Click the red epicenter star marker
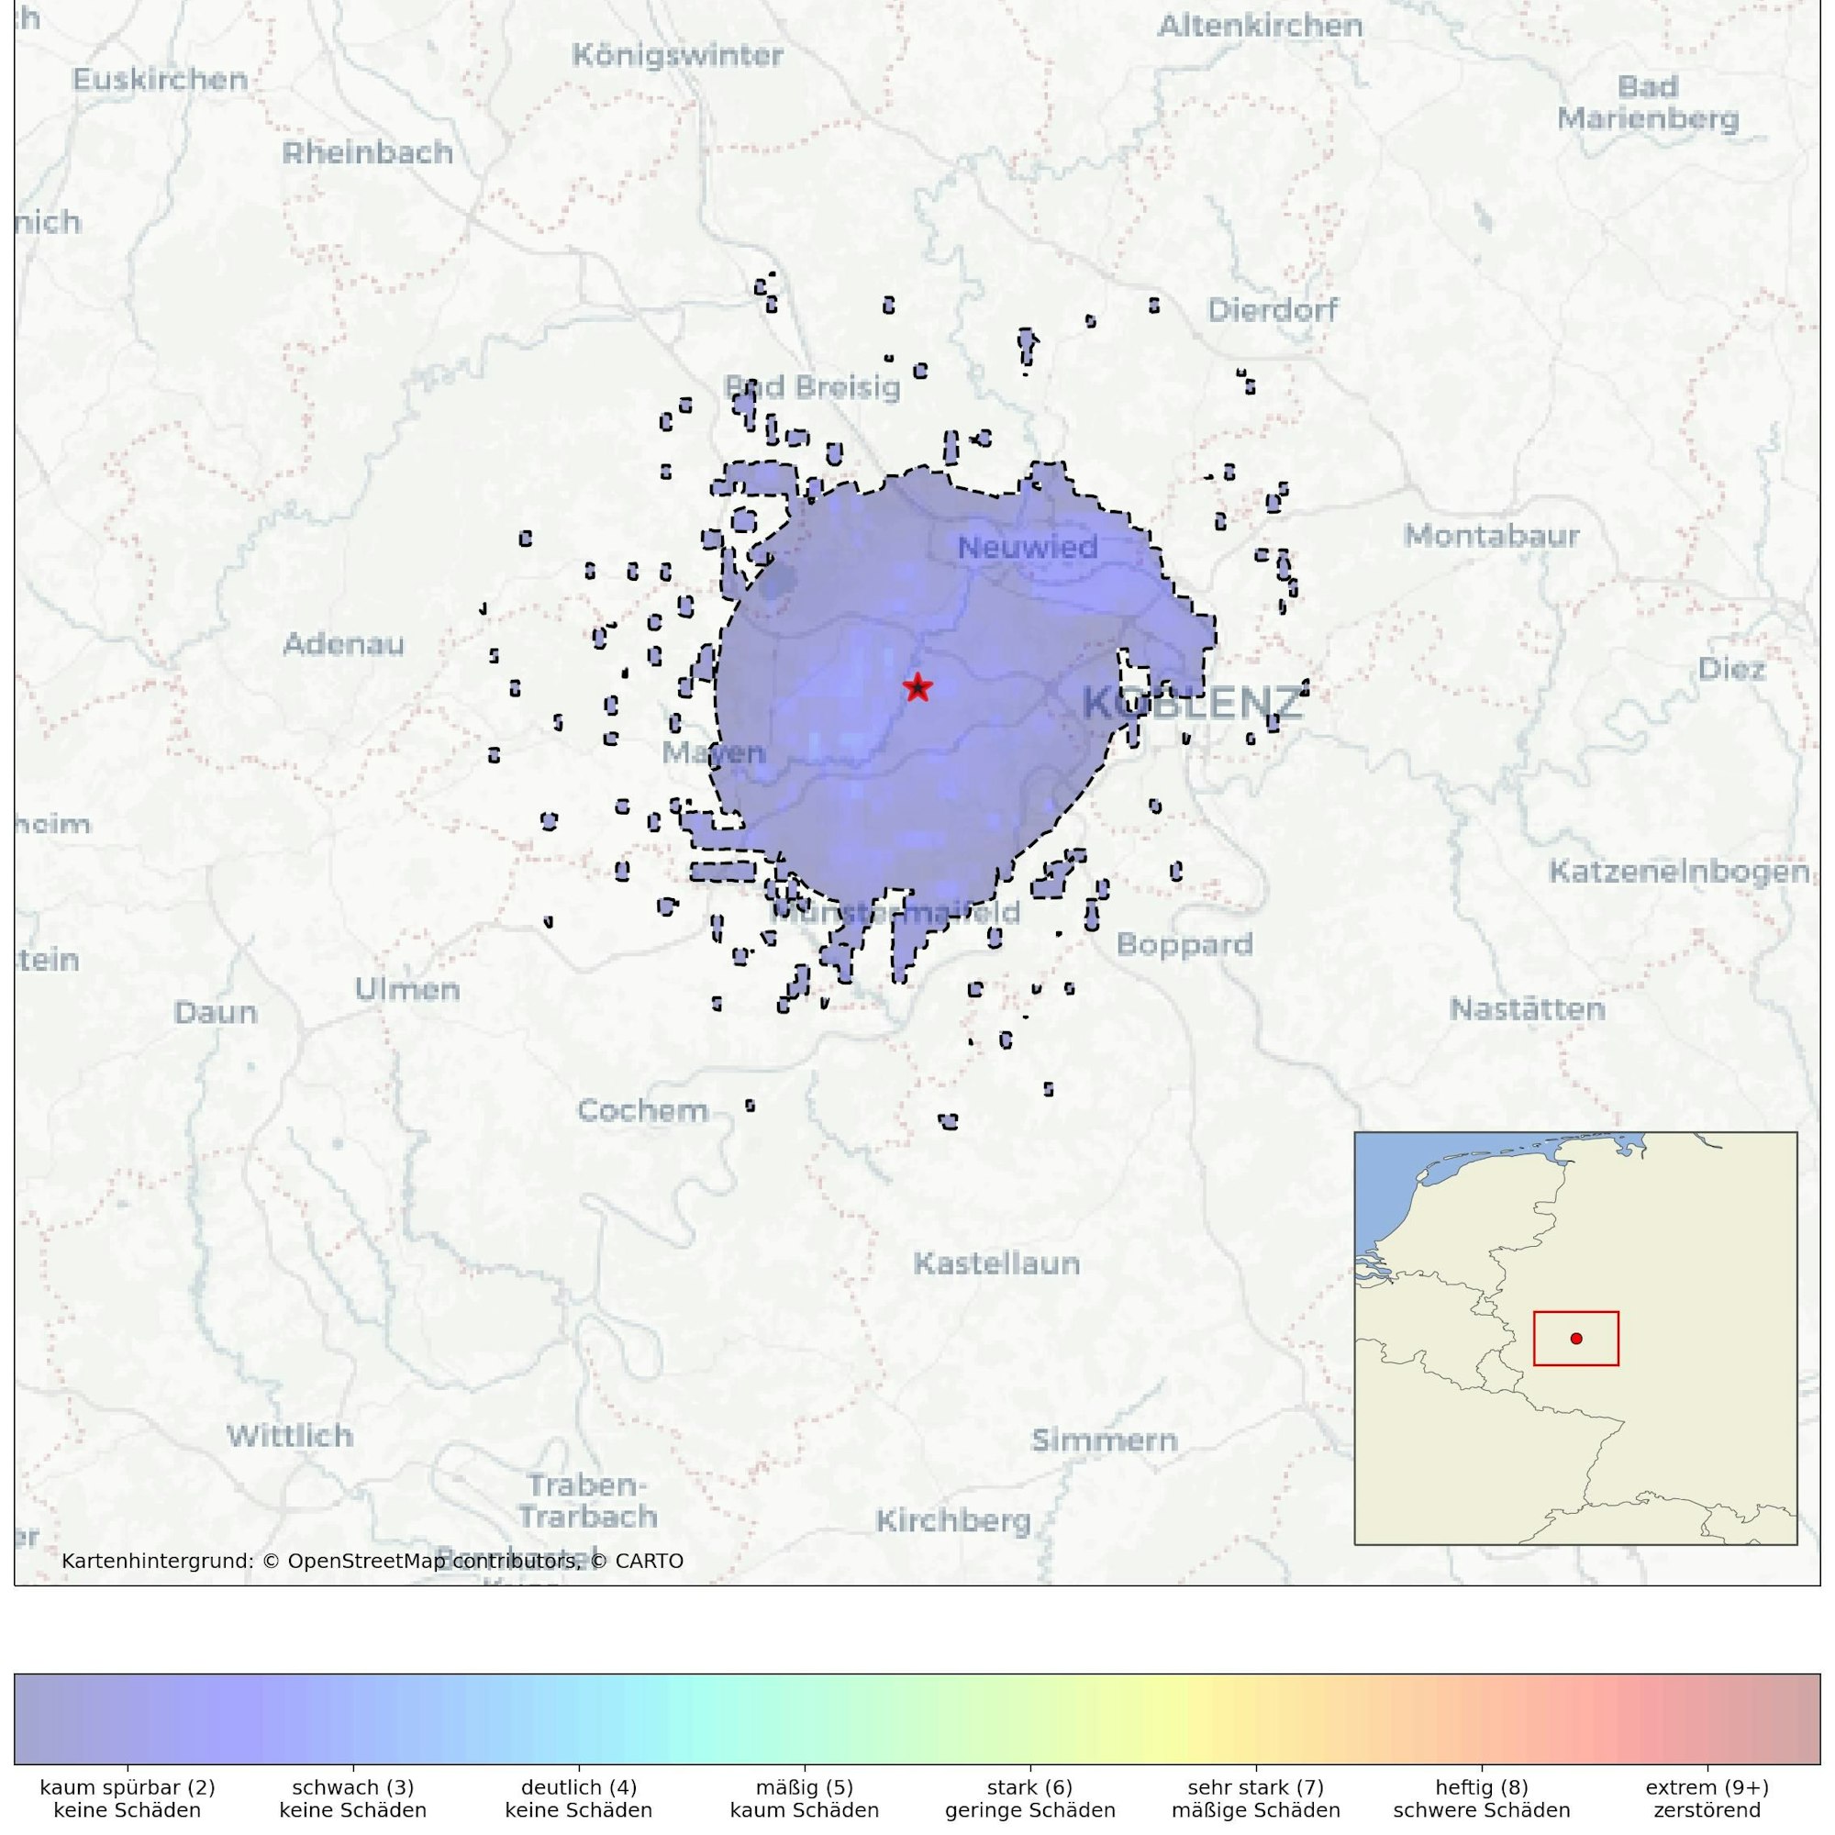 [x=917, y=686]
